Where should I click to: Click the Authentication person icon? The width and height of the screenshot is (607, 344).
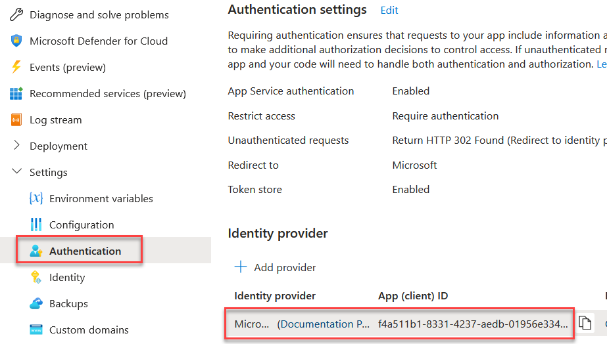[36, 251]
